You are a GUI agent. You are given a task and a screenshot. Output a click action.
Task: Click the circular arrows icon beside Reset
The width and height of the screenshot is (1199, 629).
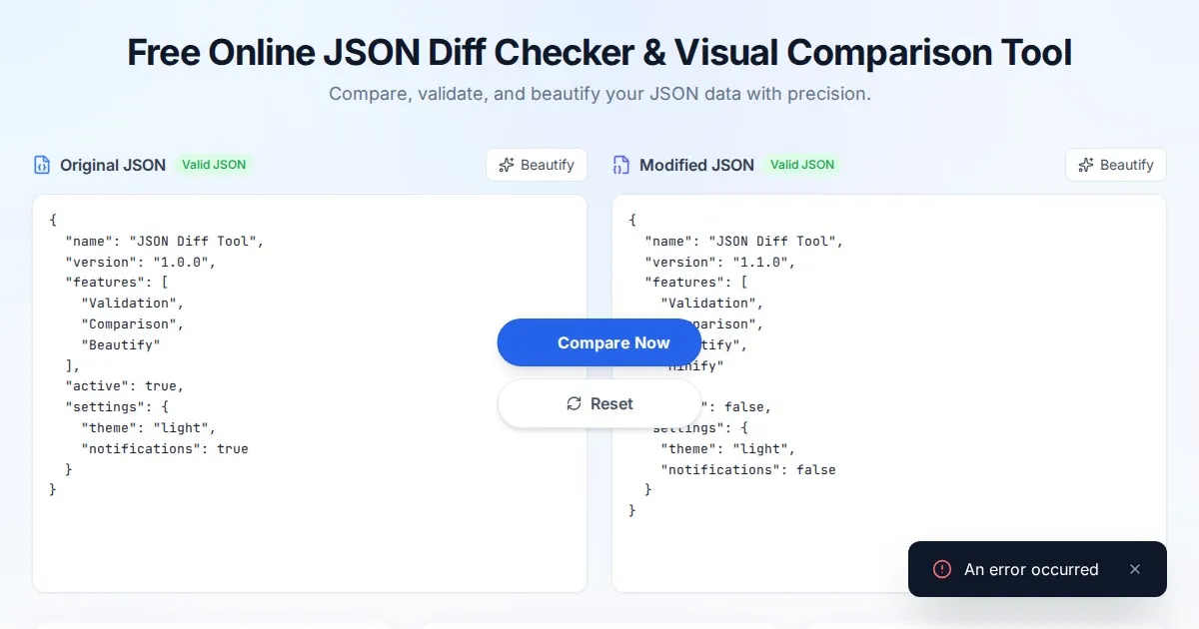point(574,403)
